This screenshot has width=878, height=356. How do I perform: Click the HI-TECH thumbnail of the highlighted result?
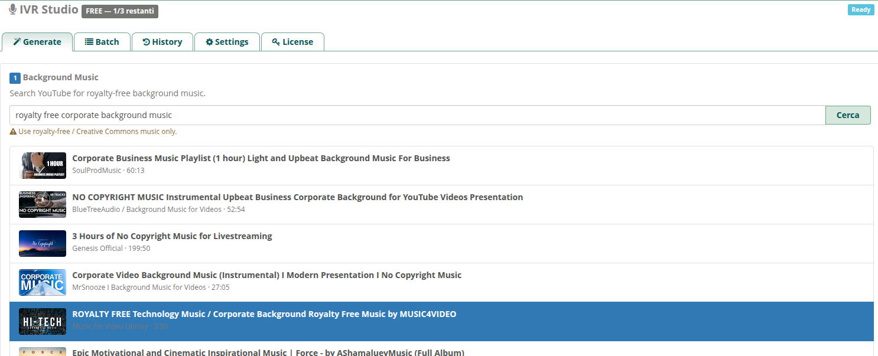coord(43,321)
